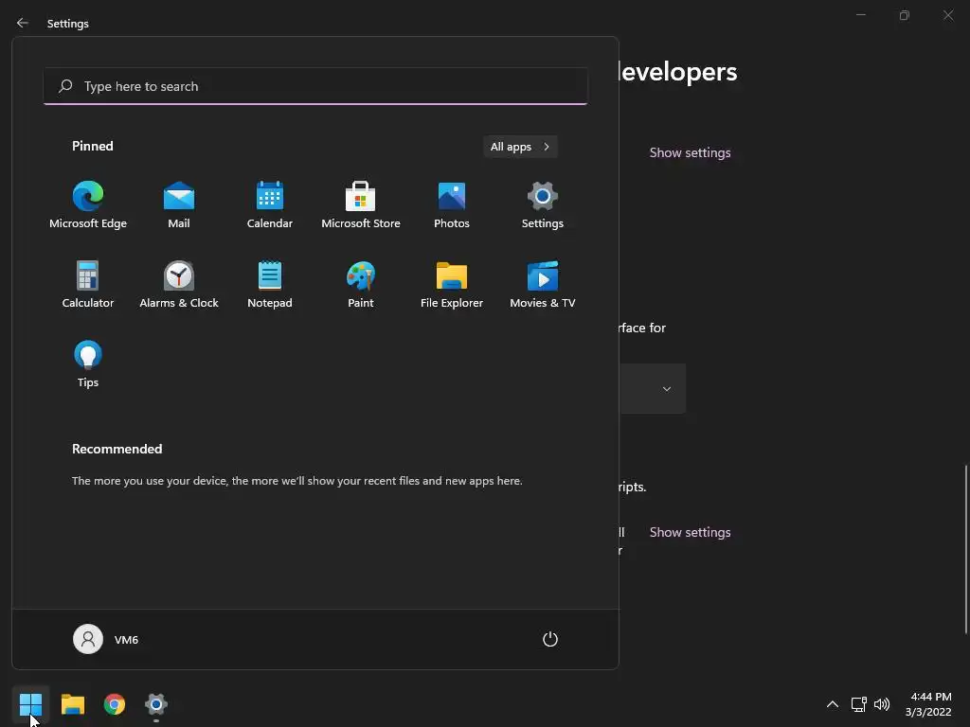Viewport: 970px width, 727px height.
Task: Launch the Mail app
Action: (179, 205)
